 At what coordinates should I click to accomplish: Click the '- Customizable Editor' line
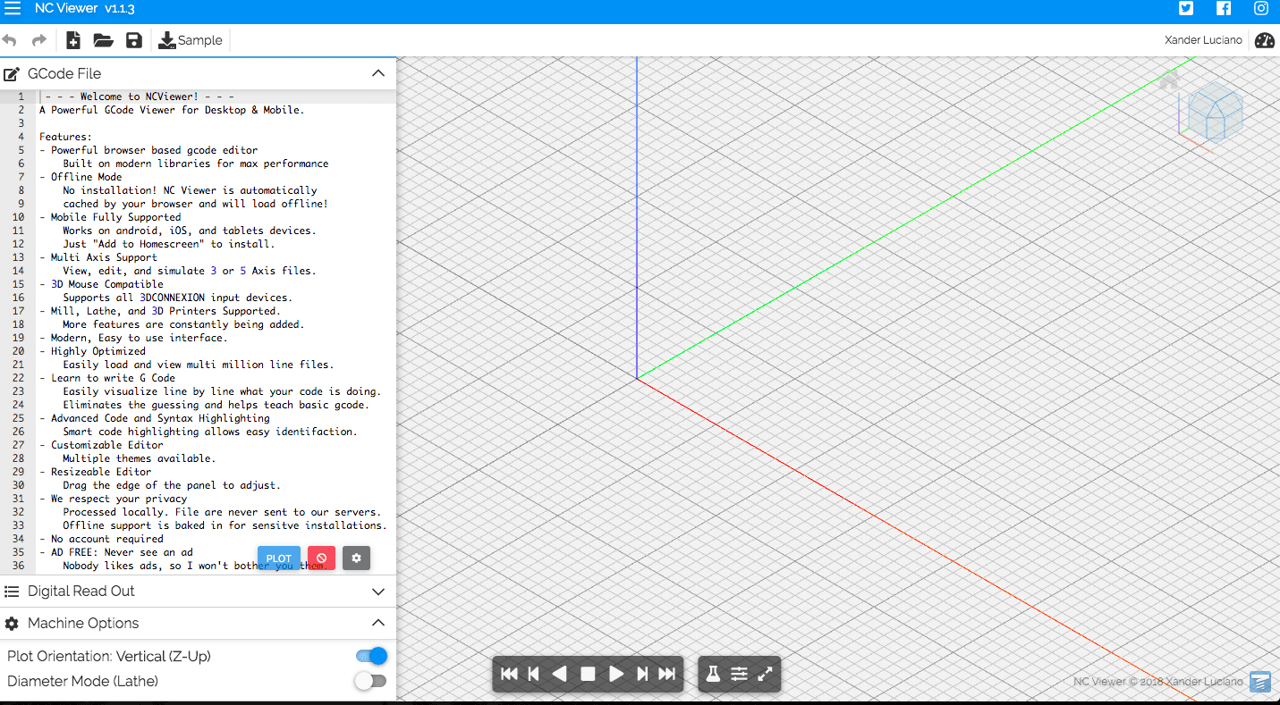101,445
